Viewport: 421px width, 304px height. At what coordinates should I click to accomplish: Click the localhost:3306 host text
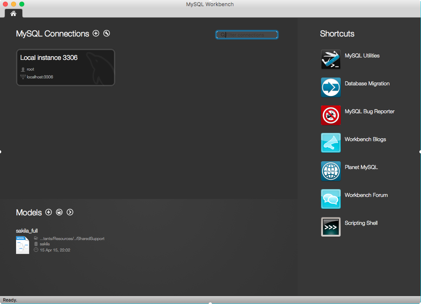tap(40, 77)
